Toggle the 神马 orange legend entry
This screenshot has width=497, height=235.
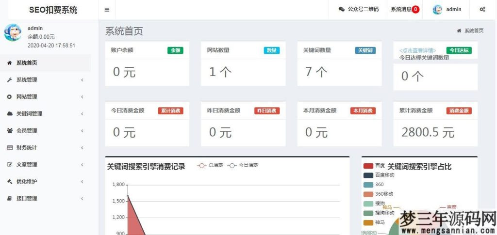[x=374, y=223]
